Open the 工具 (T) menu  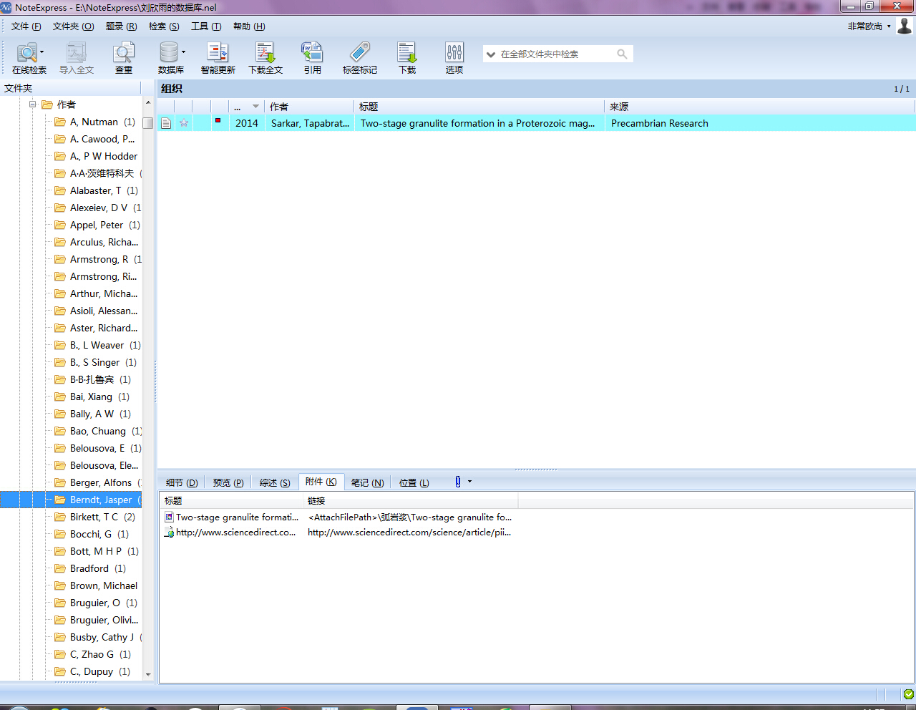(206, 26)
